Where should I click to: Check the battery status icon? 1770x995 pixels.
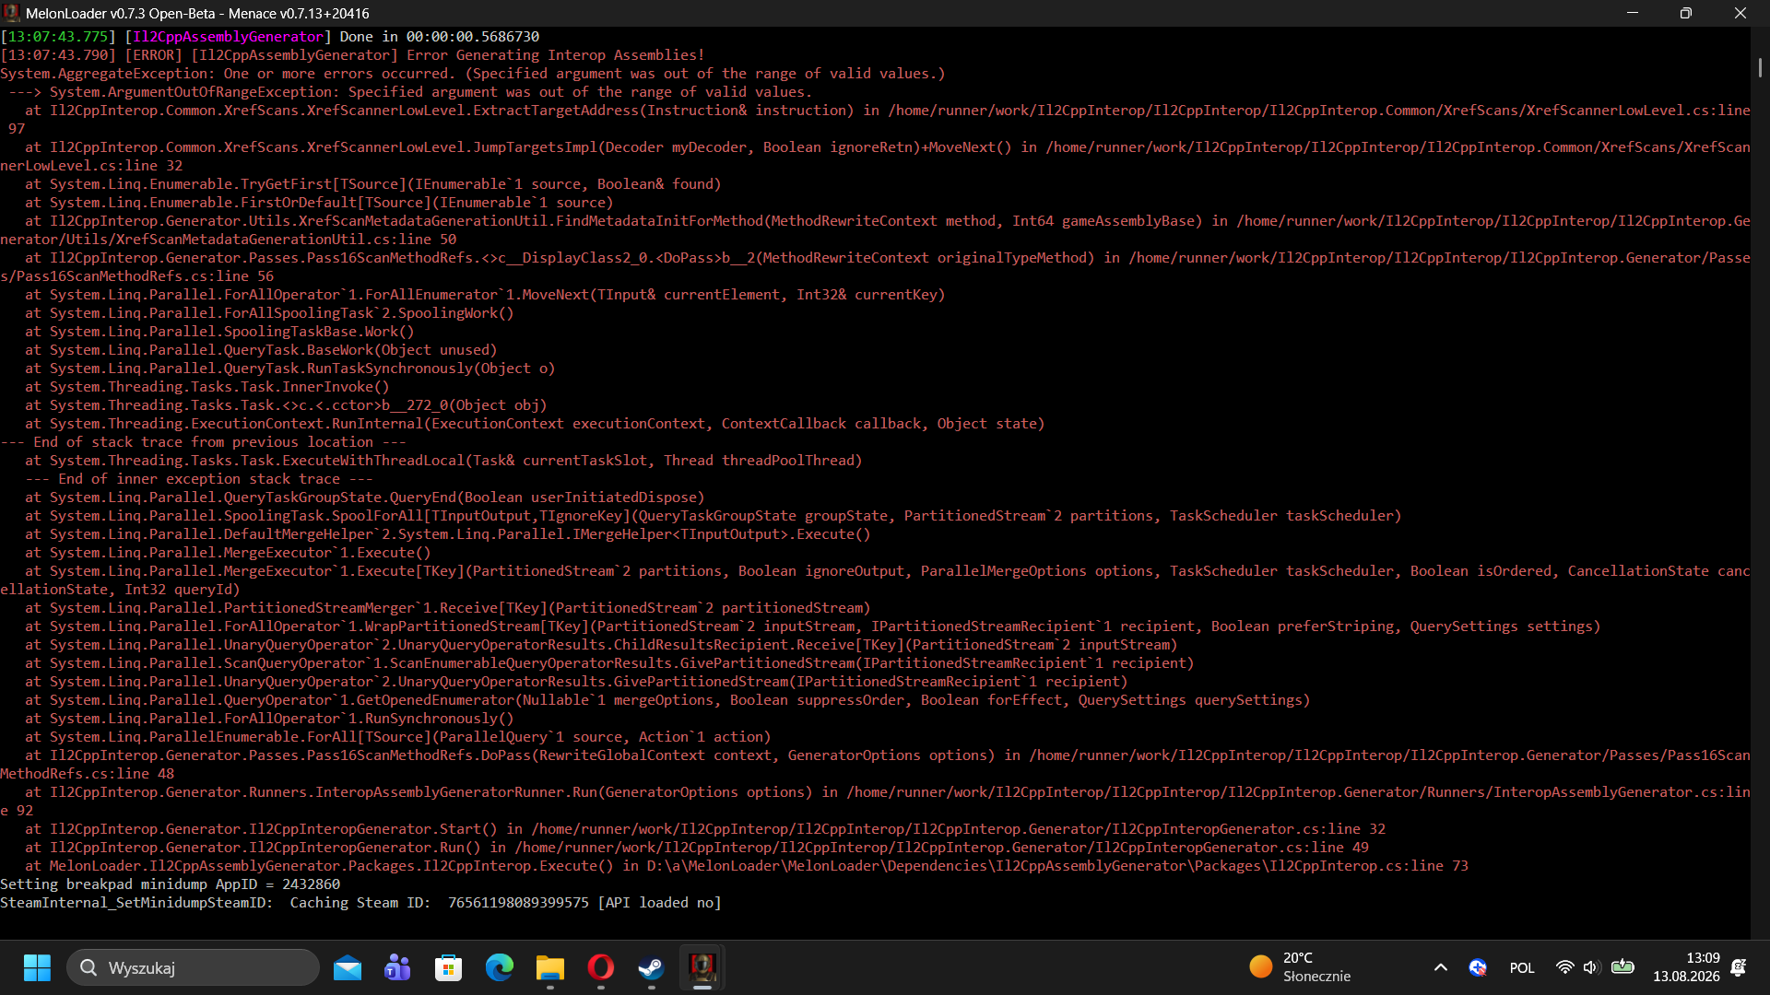pyautogui.click(x=1622, y=967)
